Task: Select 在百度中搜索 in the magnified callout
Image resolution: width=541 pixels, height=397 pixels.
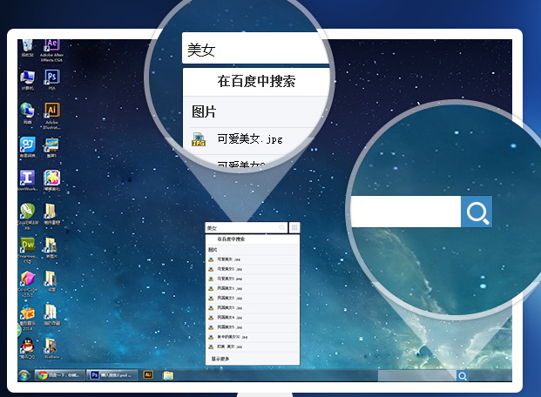Action: coord(256,81)
